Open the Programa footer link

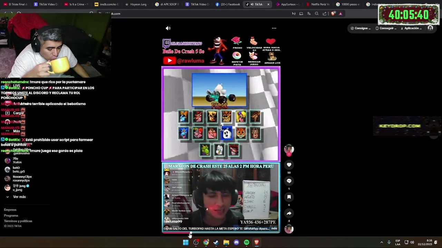point(11,216)
